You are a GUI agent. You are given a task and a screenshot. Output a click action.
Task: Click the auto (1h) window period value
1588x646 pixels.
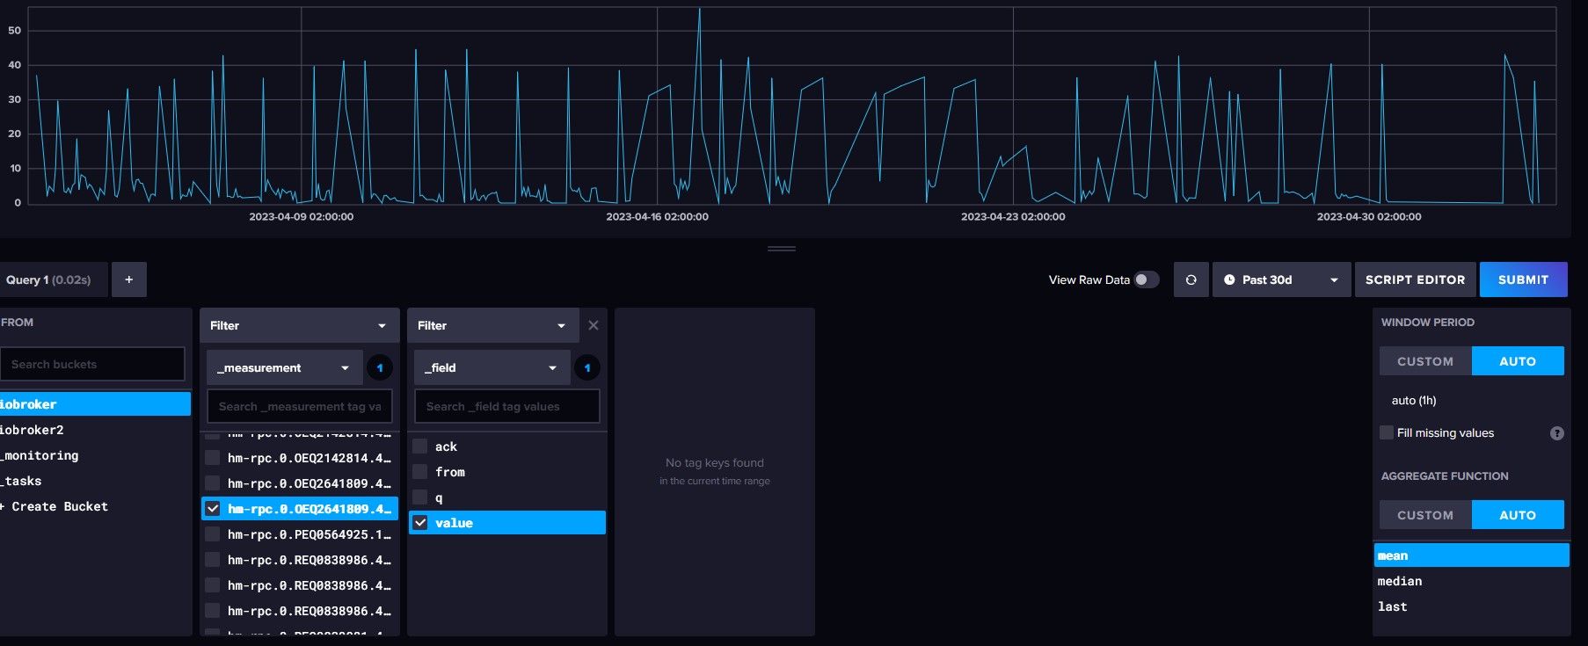click(1414, 400)
